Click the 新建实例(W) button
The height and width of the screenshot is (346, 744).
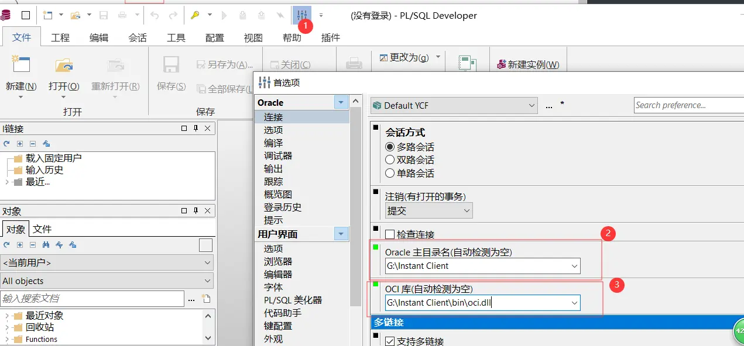coord(527,64)
